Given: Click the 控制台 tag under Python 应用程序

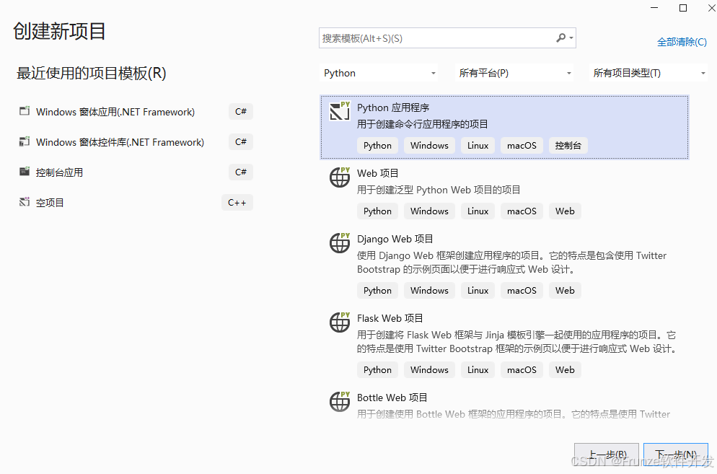Looking at the screenshot, I should point(568,146).
